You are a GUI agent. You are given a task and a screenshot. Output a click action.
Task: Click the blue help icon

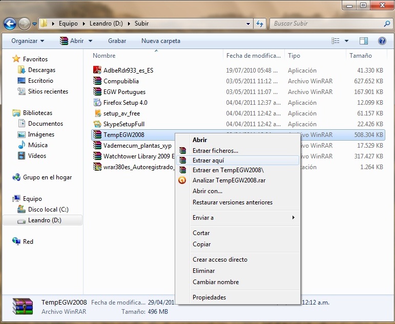click(x=382, y=41)
